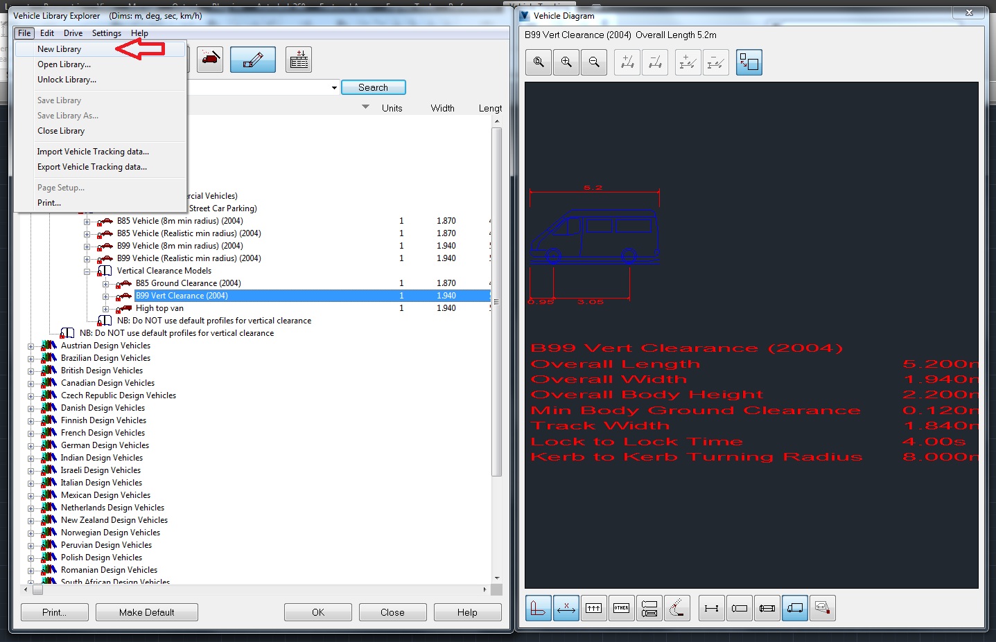996x642 pixels.
Task: Click the wheelbase dimension icon
Action: [x=711, y=608]
